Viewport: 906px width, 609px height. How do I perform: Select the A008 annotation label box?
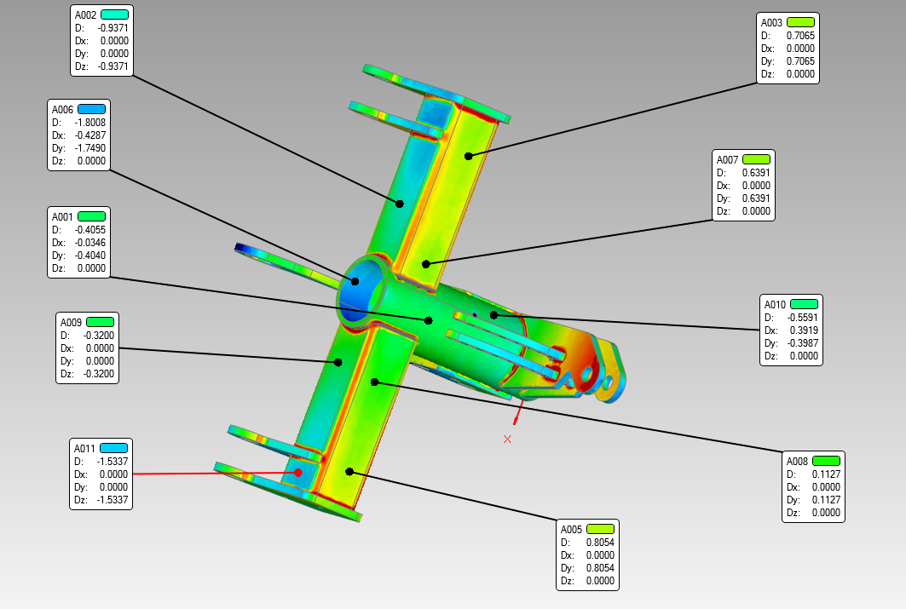pos(813,486)
